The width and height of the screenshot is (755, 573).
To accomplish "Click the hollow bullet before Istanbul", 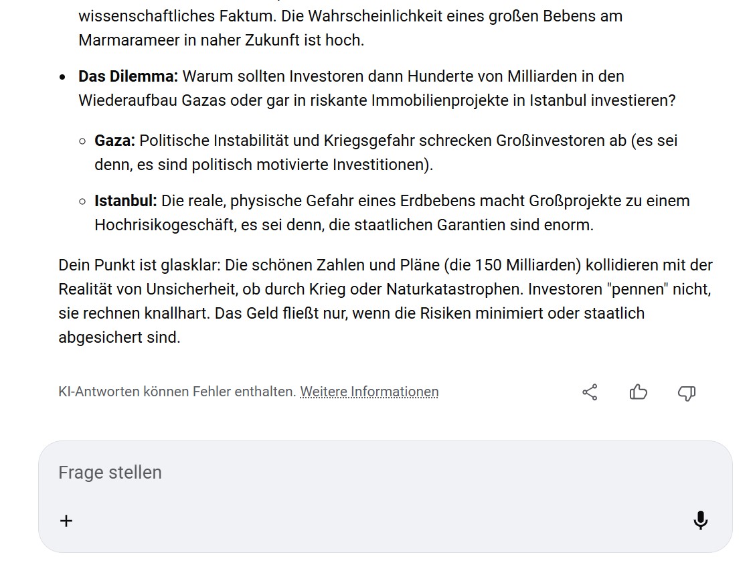I will point(82,201).
